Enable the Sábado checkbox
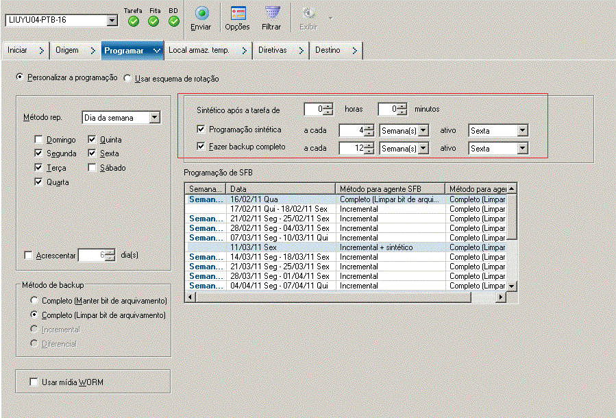This screenshot has height=418, width=616. click(x=90, y=167)
